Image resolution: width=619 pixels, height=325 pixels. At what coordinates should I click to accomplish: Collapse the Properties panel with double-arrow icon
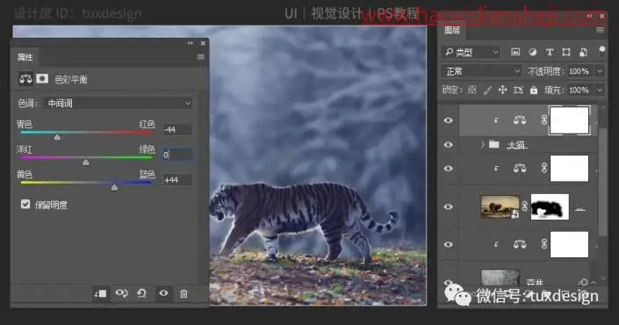(191, 43)
